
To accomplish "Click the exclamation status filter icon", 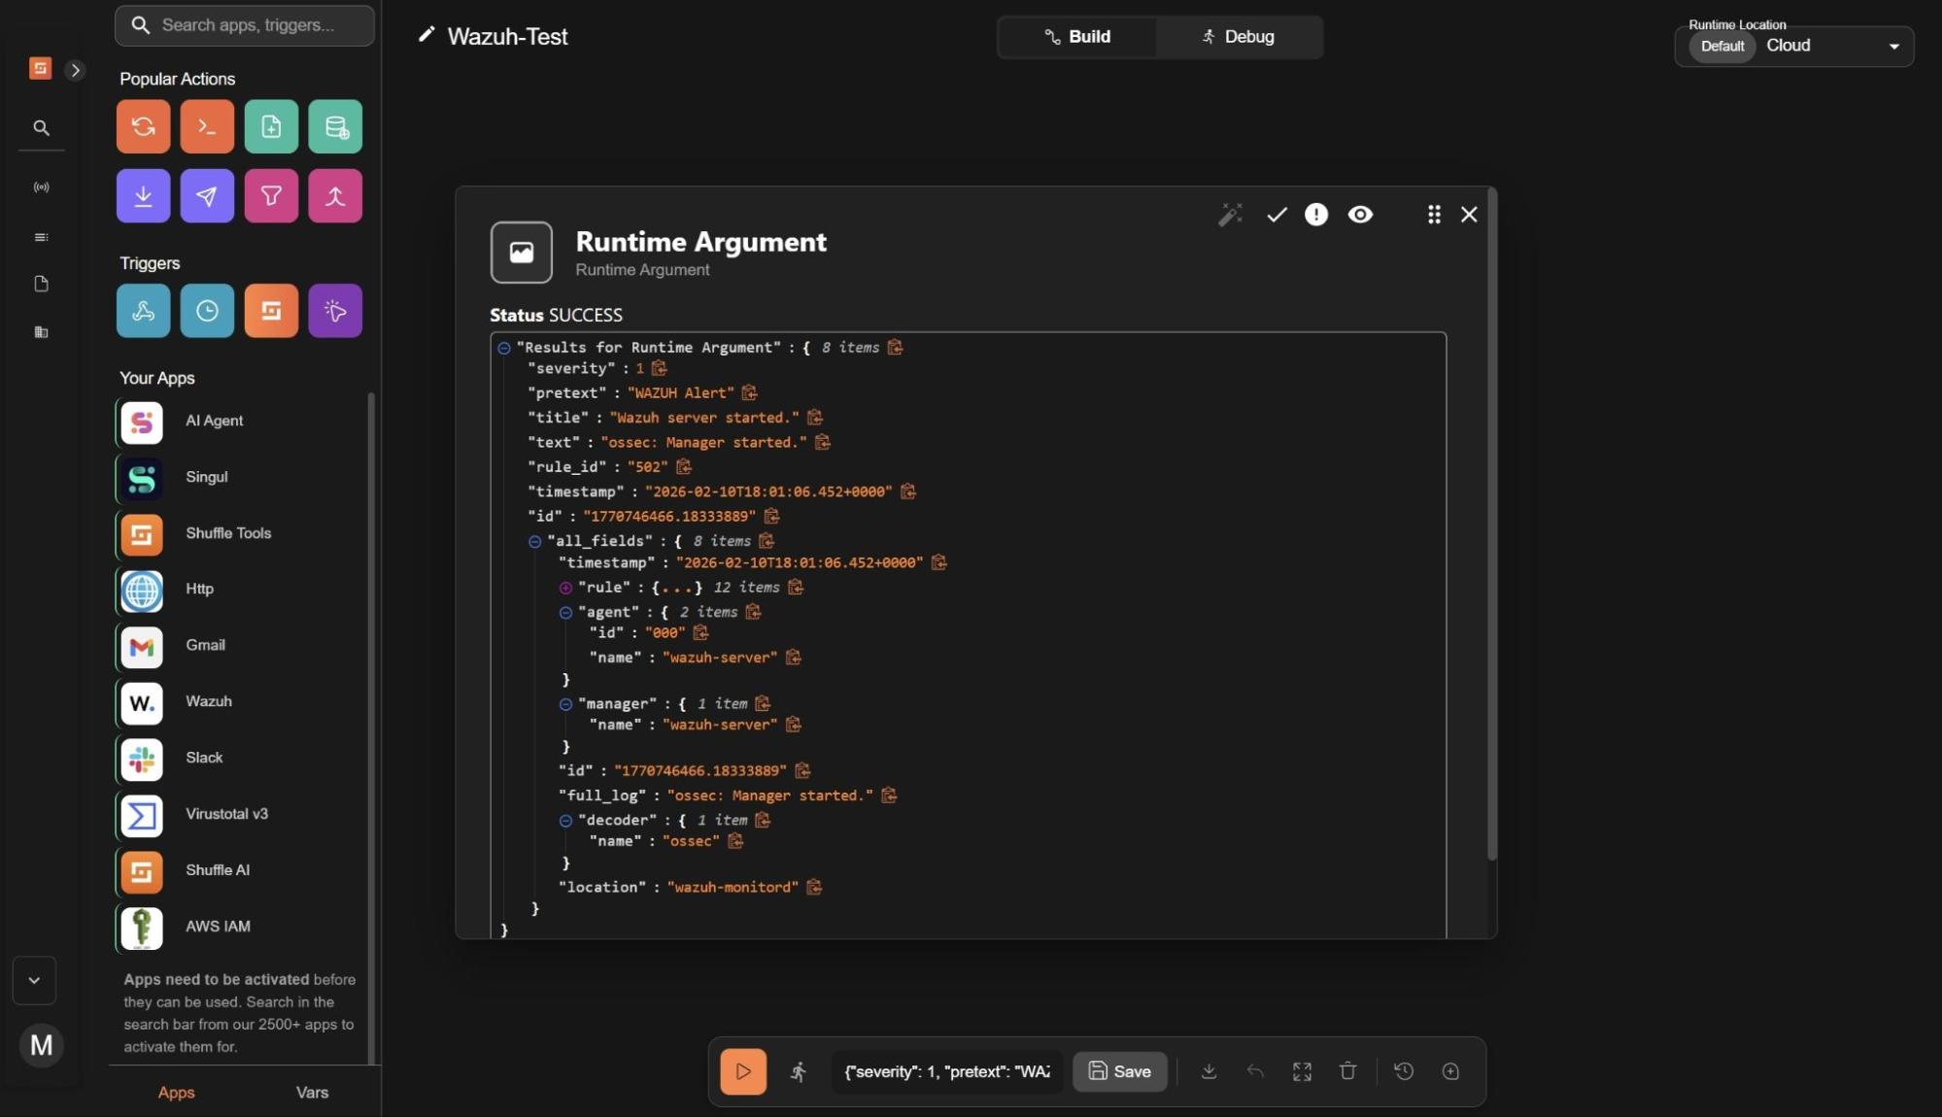I will click(x=1315, y=215).
